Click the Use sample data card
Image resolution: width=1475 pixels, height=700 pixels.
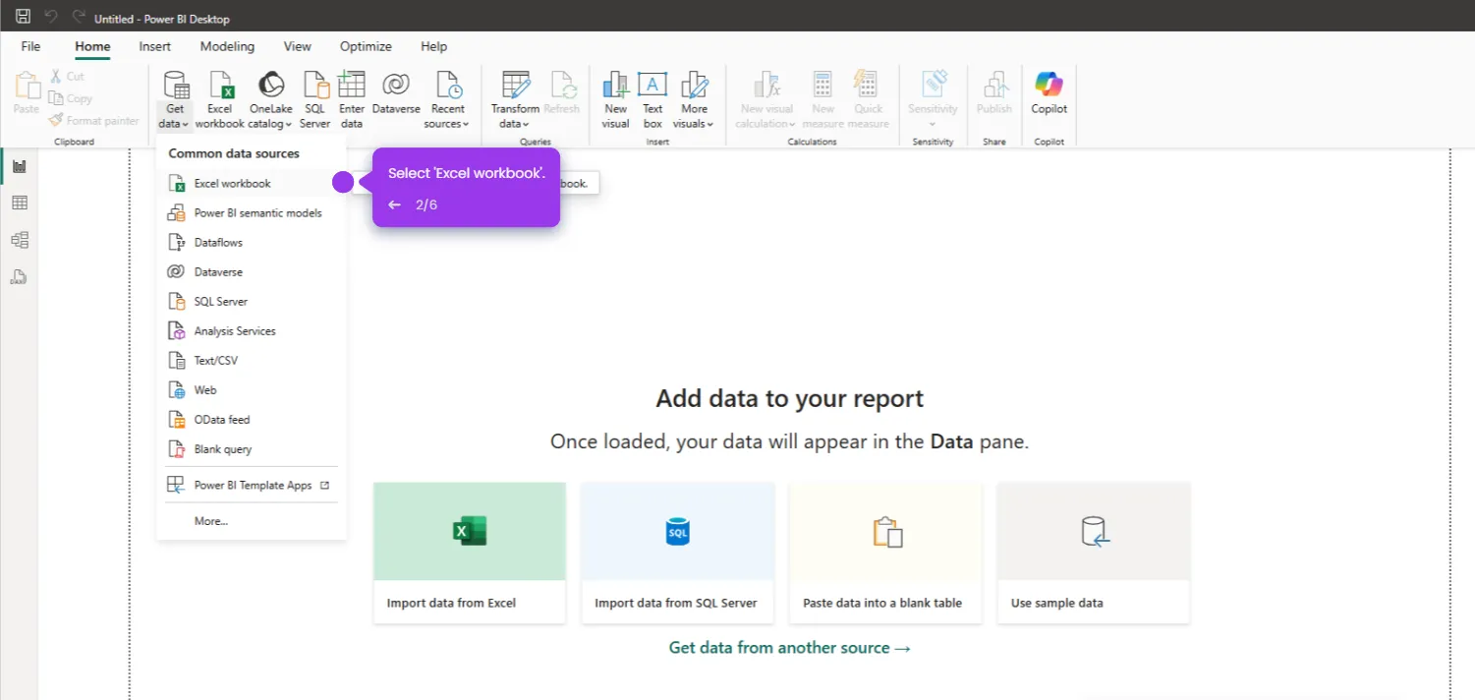1094,553
